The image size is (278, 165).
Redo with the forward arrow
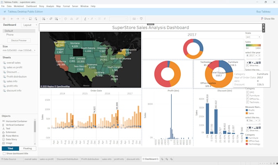point(18,19)
